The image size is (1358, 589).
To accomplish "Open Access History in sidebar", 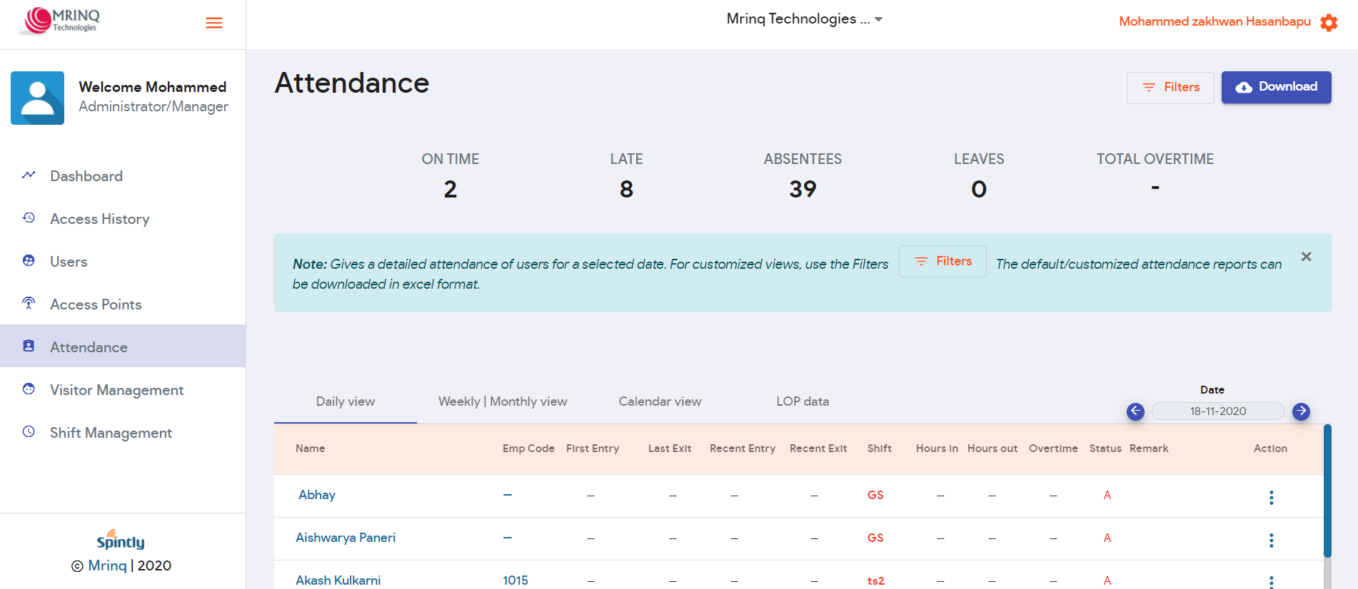I will (x=99, y=219).
